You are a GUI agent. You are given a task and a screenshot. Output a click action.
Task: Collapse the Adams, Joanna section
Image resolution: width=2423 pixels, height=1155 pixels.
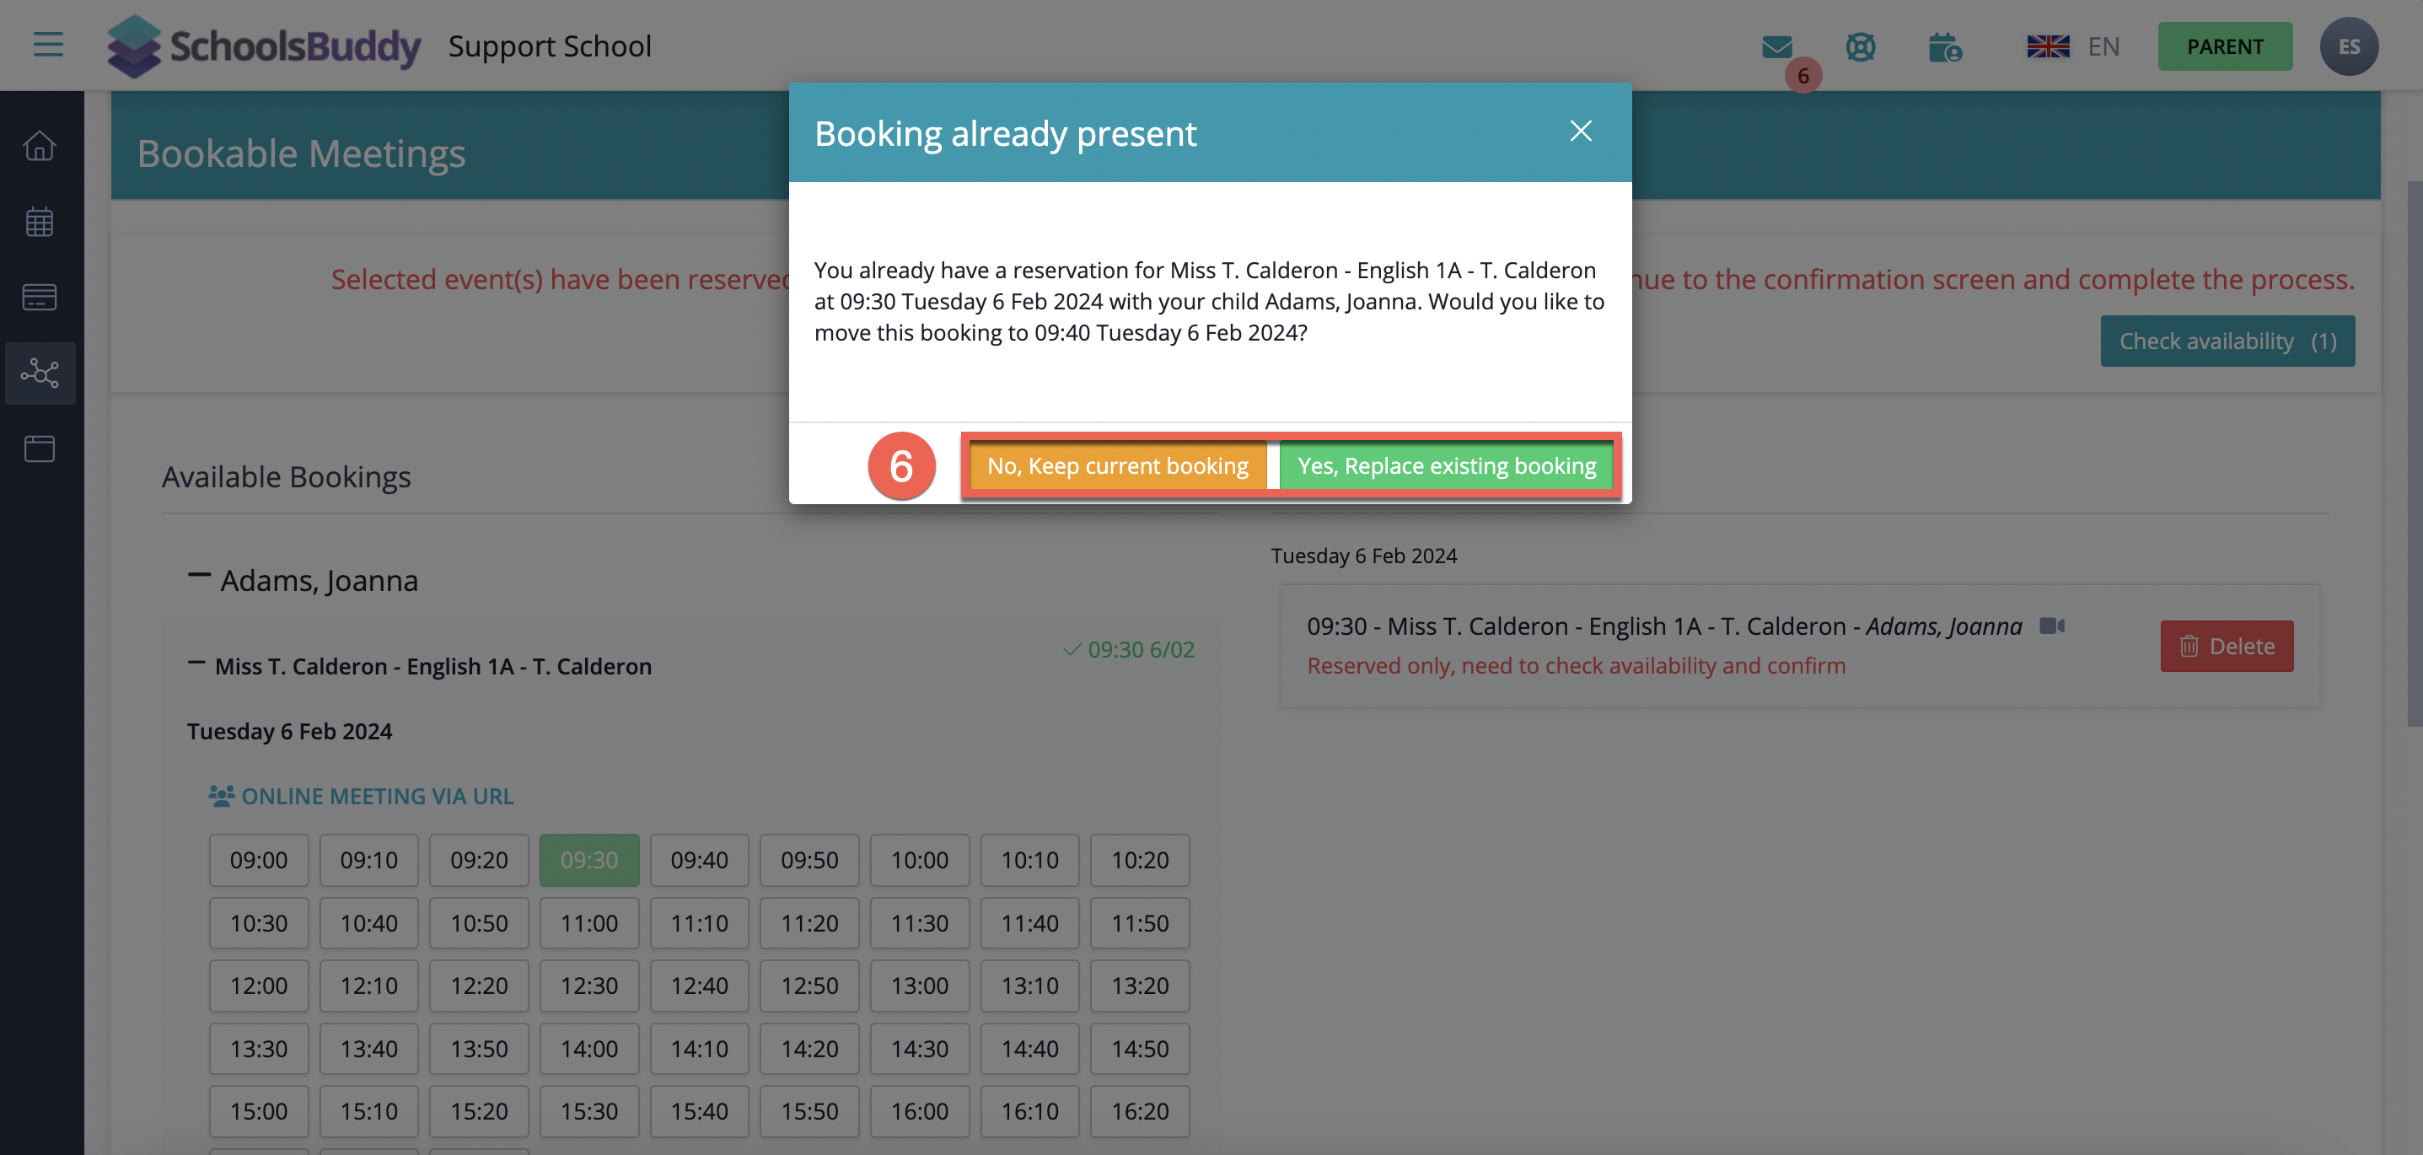198,576
